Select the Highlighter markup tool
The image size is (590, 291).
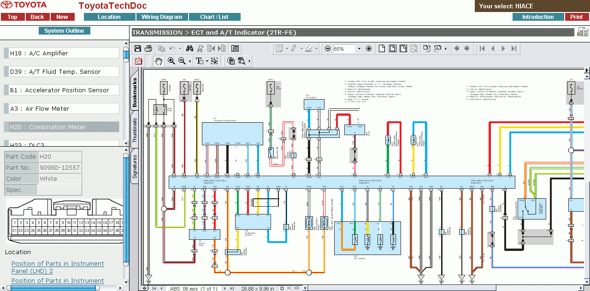point(309,48)
